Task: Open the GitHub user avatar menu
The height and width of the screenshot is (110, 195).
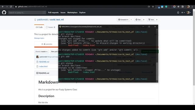Action: click(189, 13)
